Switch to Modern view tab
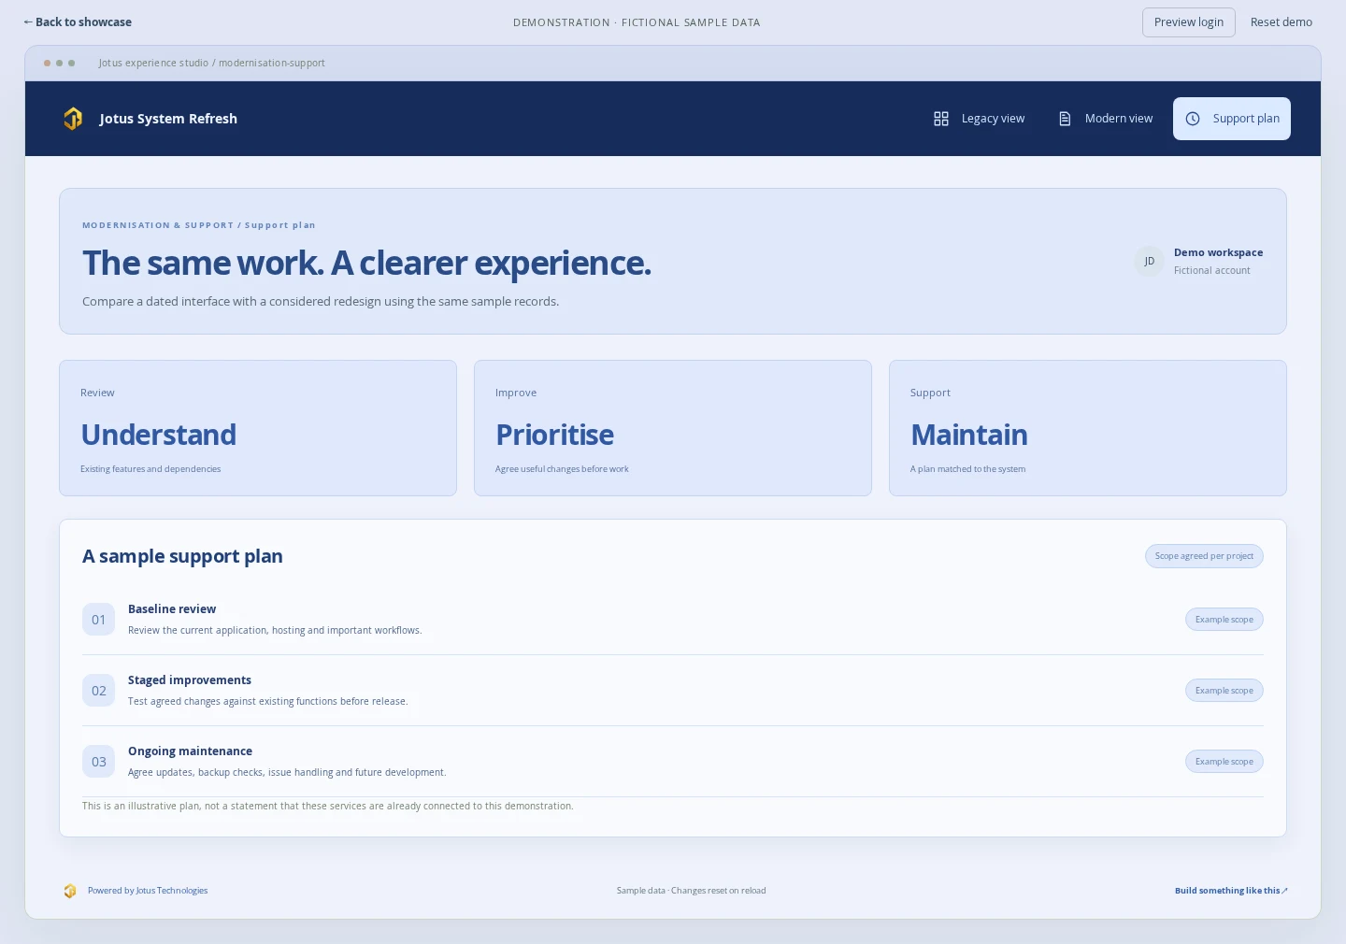 [1105, 119]
